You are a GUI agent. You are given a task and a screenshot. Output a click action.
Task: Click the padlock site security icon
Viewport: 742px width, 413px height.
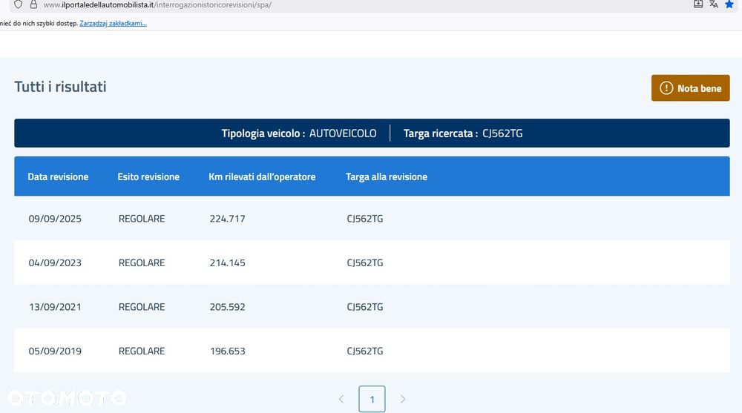[33, 4]
